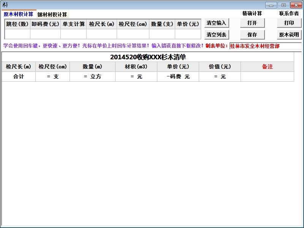The height and width of the screenshot is (228, 304).
Task: Click into the 检尺径(cm) input box
Action: click(133, 34)
